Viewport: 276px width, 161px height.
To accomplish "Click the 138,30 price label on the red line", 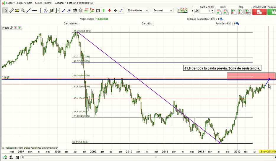I will [6, 77].
